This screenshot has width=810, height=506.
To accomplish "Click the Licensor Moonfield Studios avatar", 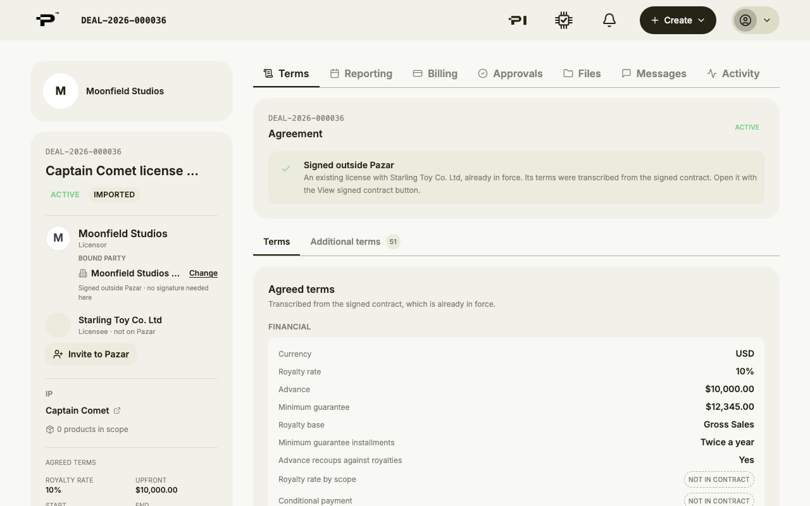I will pos(58,238).
